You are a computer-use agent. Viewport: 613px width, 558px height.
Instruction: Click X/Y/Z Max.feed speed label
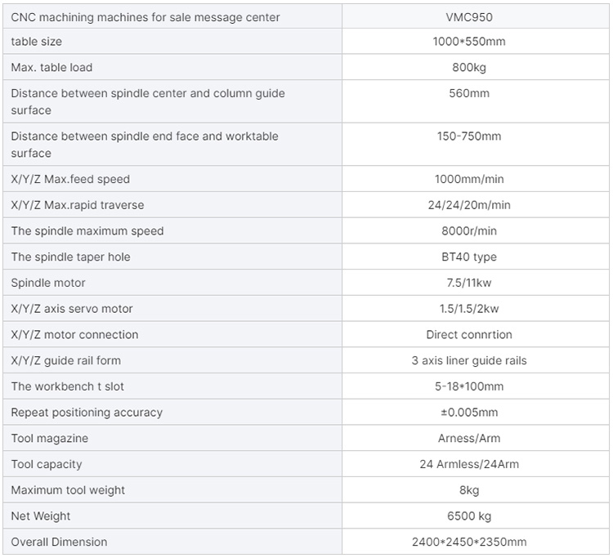(x=70, y=179)
